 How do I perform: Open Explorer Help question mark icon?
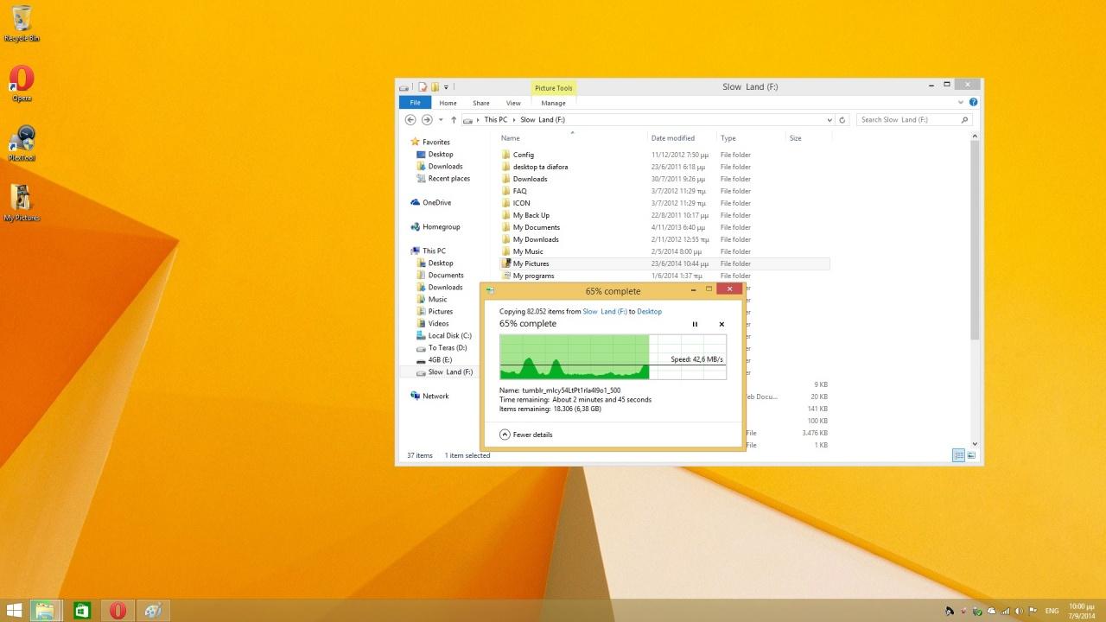[x=971, y=103]
